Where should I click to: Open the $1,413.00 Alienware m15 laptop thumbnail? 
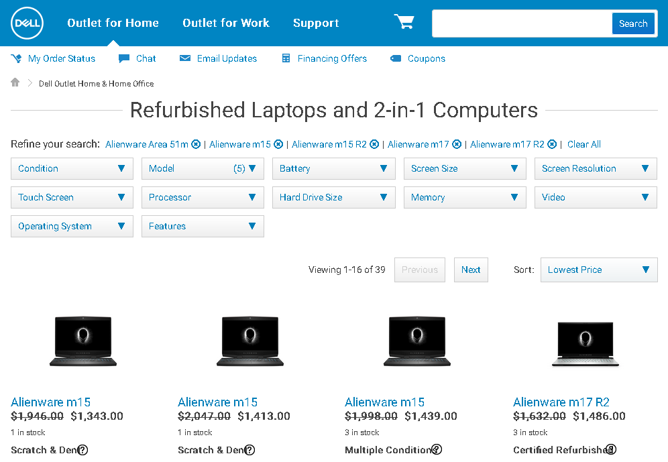[250, 341]
